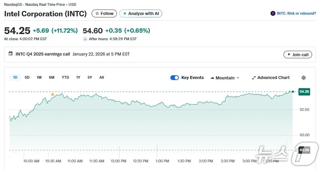Open the Mountain chart type dropdown
Viewport: 323px width, 170px height.
coord(225,78)
